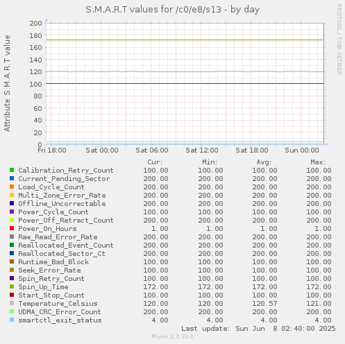The height and width of the screenshot is (344, 345).
Task: Click the Sat 12:00 time axis label
Action: pos(202,150)
